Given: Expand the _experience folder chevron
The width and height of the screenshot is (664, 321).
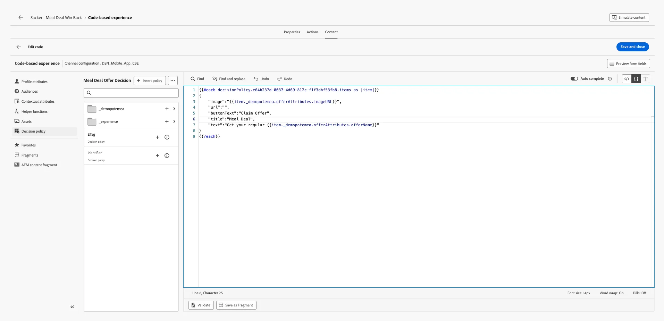Looking at the screenshot, I should click(174, 121).
